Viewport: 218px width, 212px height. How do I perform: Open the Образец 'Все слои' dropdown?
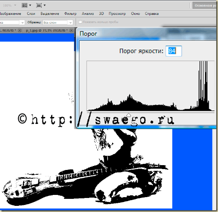pyautogui.click(x=58, y=22)
